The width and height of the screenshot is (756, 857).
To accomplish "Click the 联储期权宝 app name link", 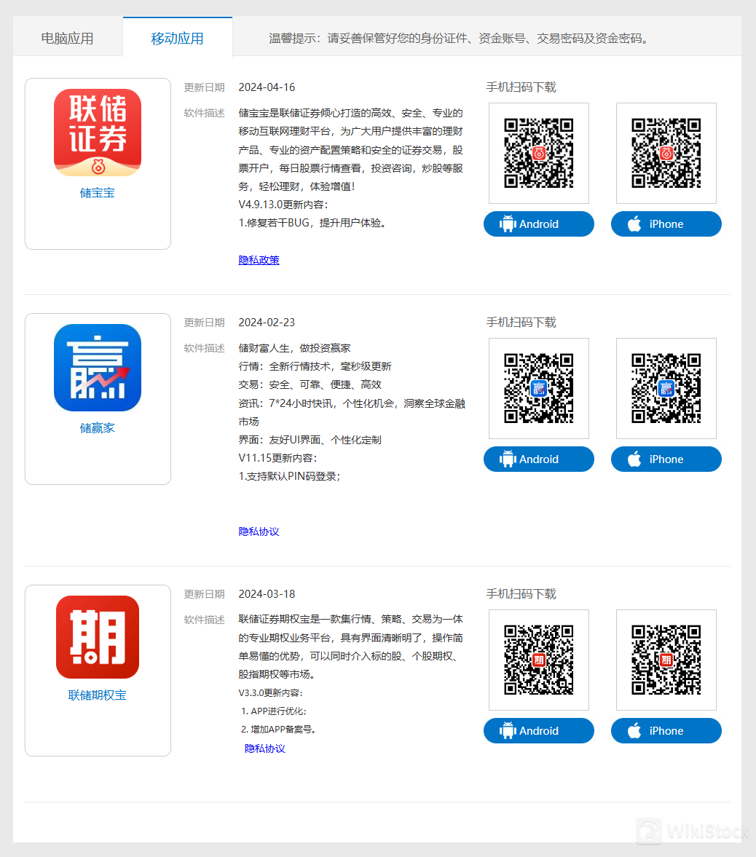I will (x=98, y=695).
